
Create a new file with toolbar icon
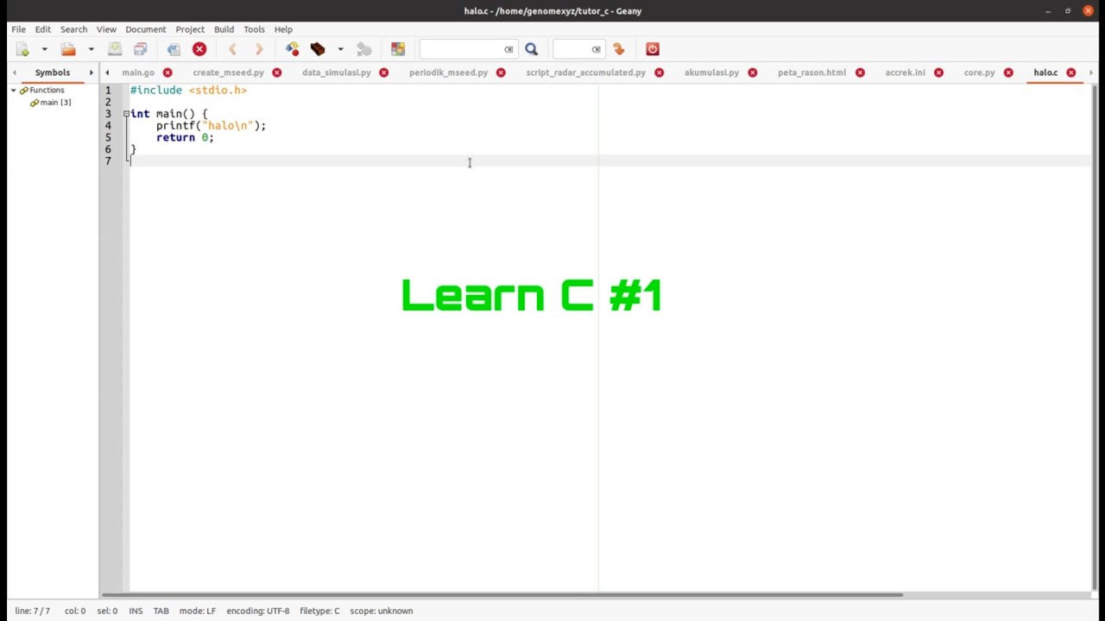[x=22, y=49]
